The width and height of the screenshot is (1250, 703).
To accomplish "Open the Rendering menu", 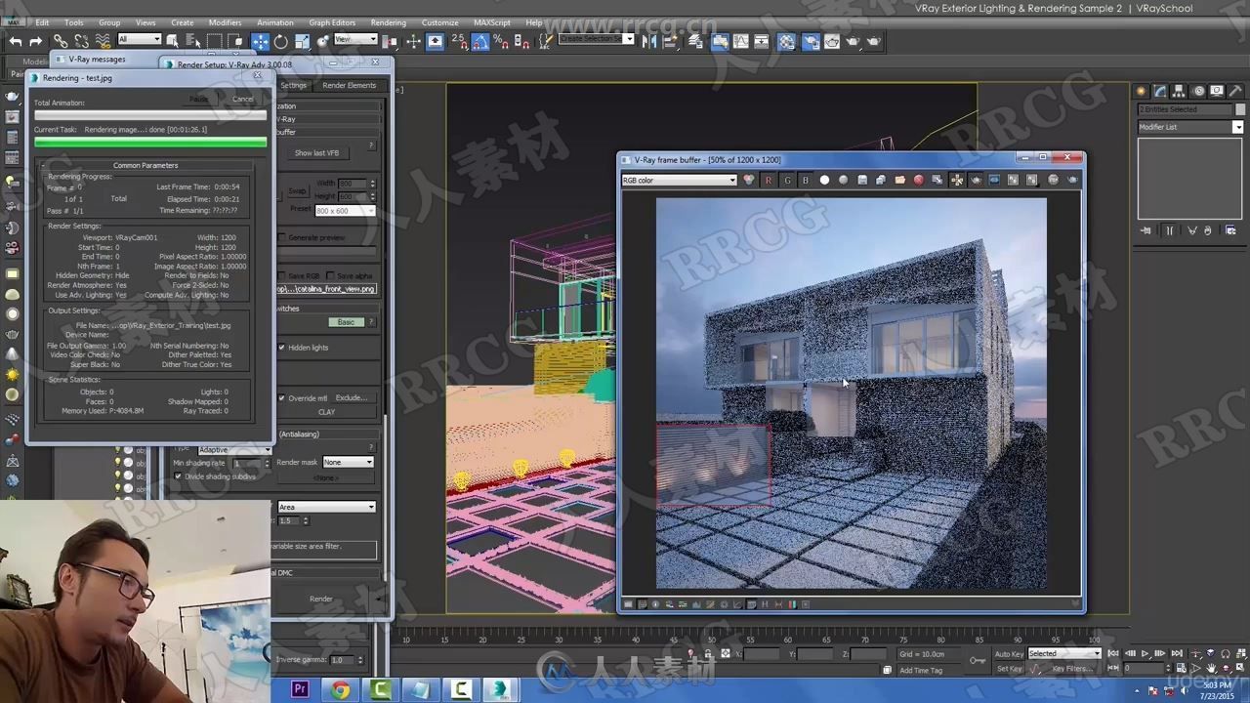I will [389, 22].
